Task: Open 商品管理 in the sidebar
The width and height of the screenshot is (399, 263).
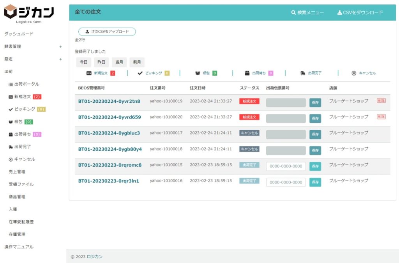Action: 17,197
